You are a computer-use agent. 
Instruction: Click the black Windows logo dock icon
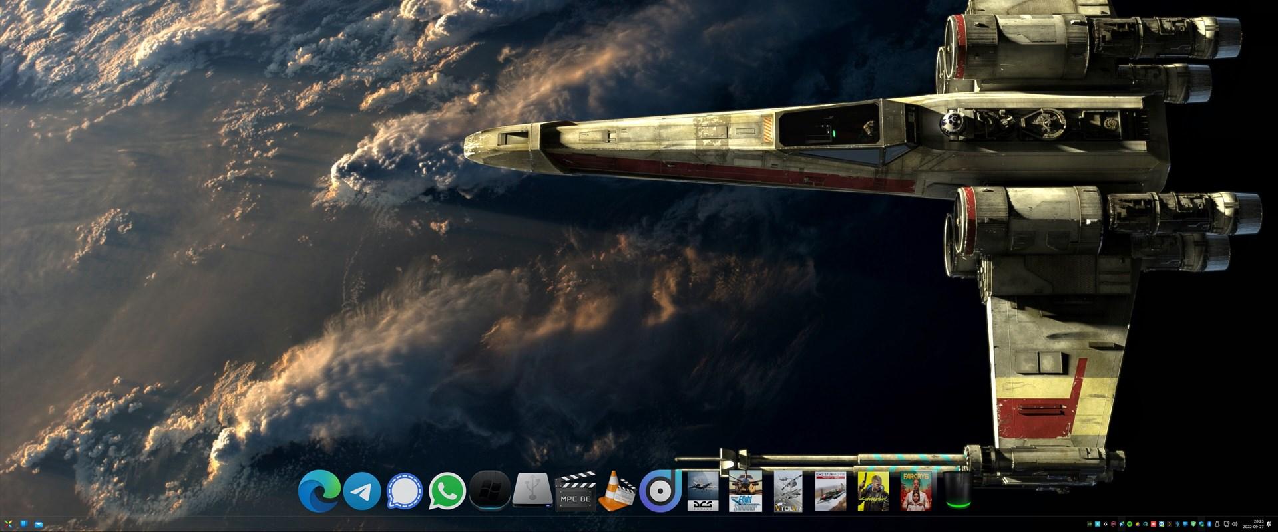click(x=490, y=493)
